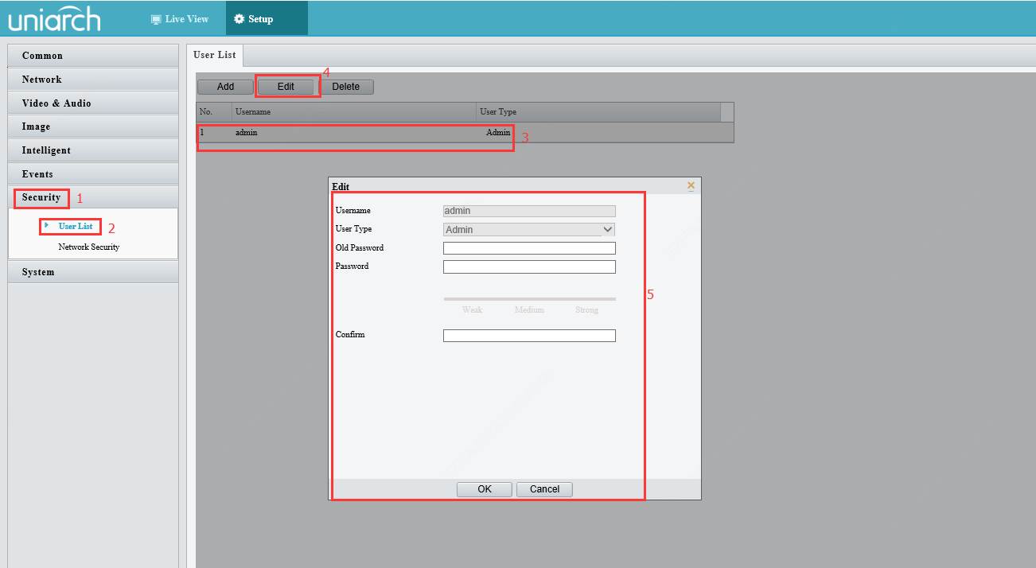This screenshot has width=1036, height=568.
Task: Click the uniarch logo
Action: (x=55, y=19)
